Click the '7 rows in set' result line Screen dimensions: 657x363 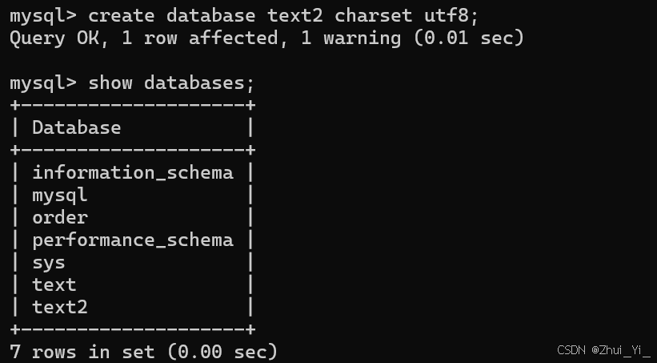click(x=144, y=352)
